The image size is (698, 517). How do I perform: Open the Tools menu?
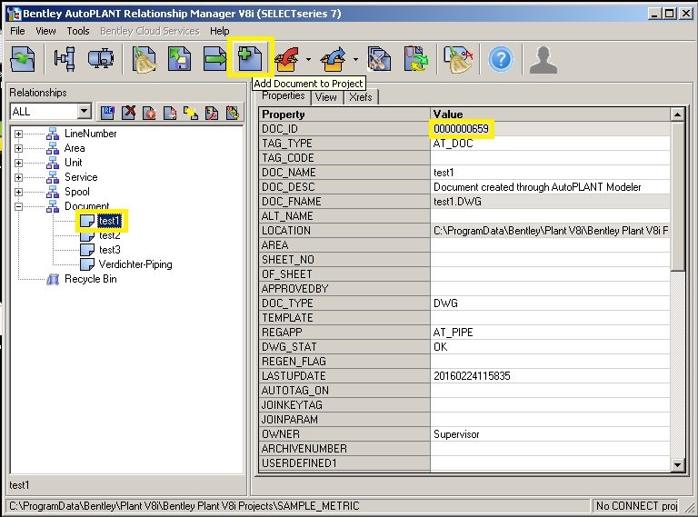click(x=78, y=31)
